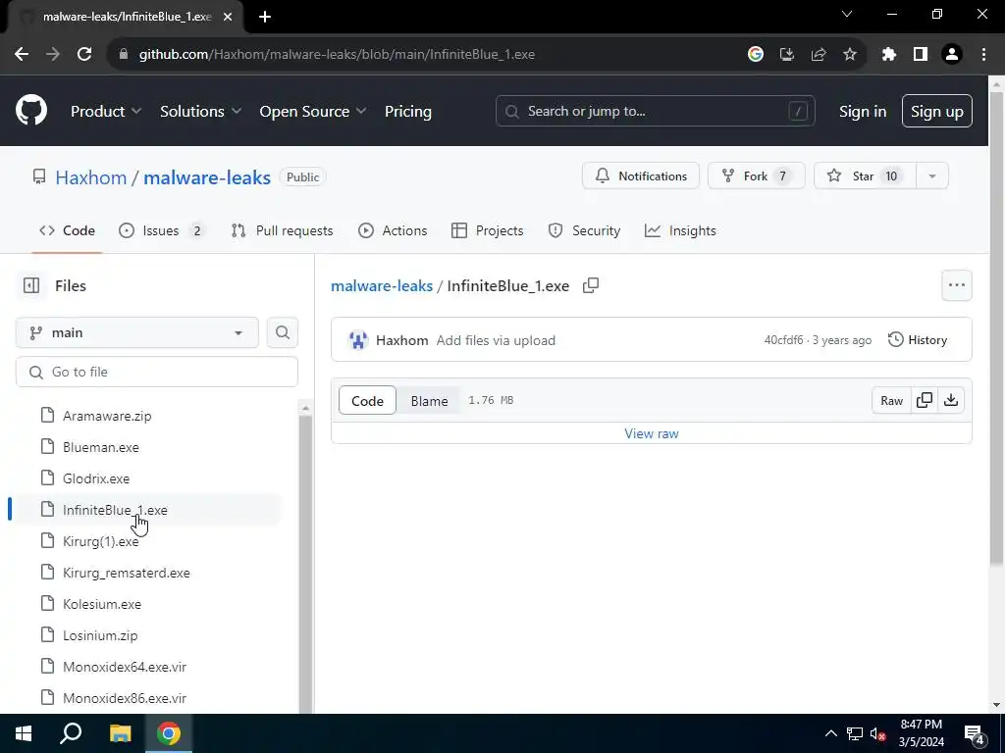The width and height of the screenshot is (1005, 753).
Task: Open the Code repository tab
Action: (x=68, y=230)
